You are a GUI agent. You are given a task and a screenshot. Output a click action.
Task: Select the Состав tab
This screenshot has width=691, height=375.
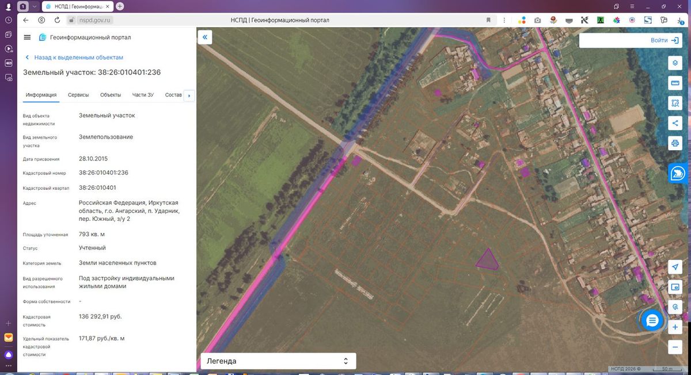pos(173,95)
